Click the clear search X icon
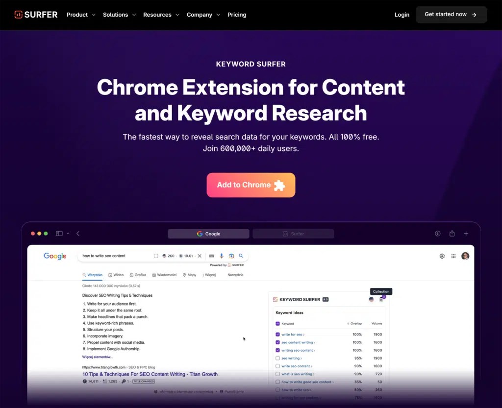The height and width of the screenshot is (408, 502). click(x=200, y=256)
